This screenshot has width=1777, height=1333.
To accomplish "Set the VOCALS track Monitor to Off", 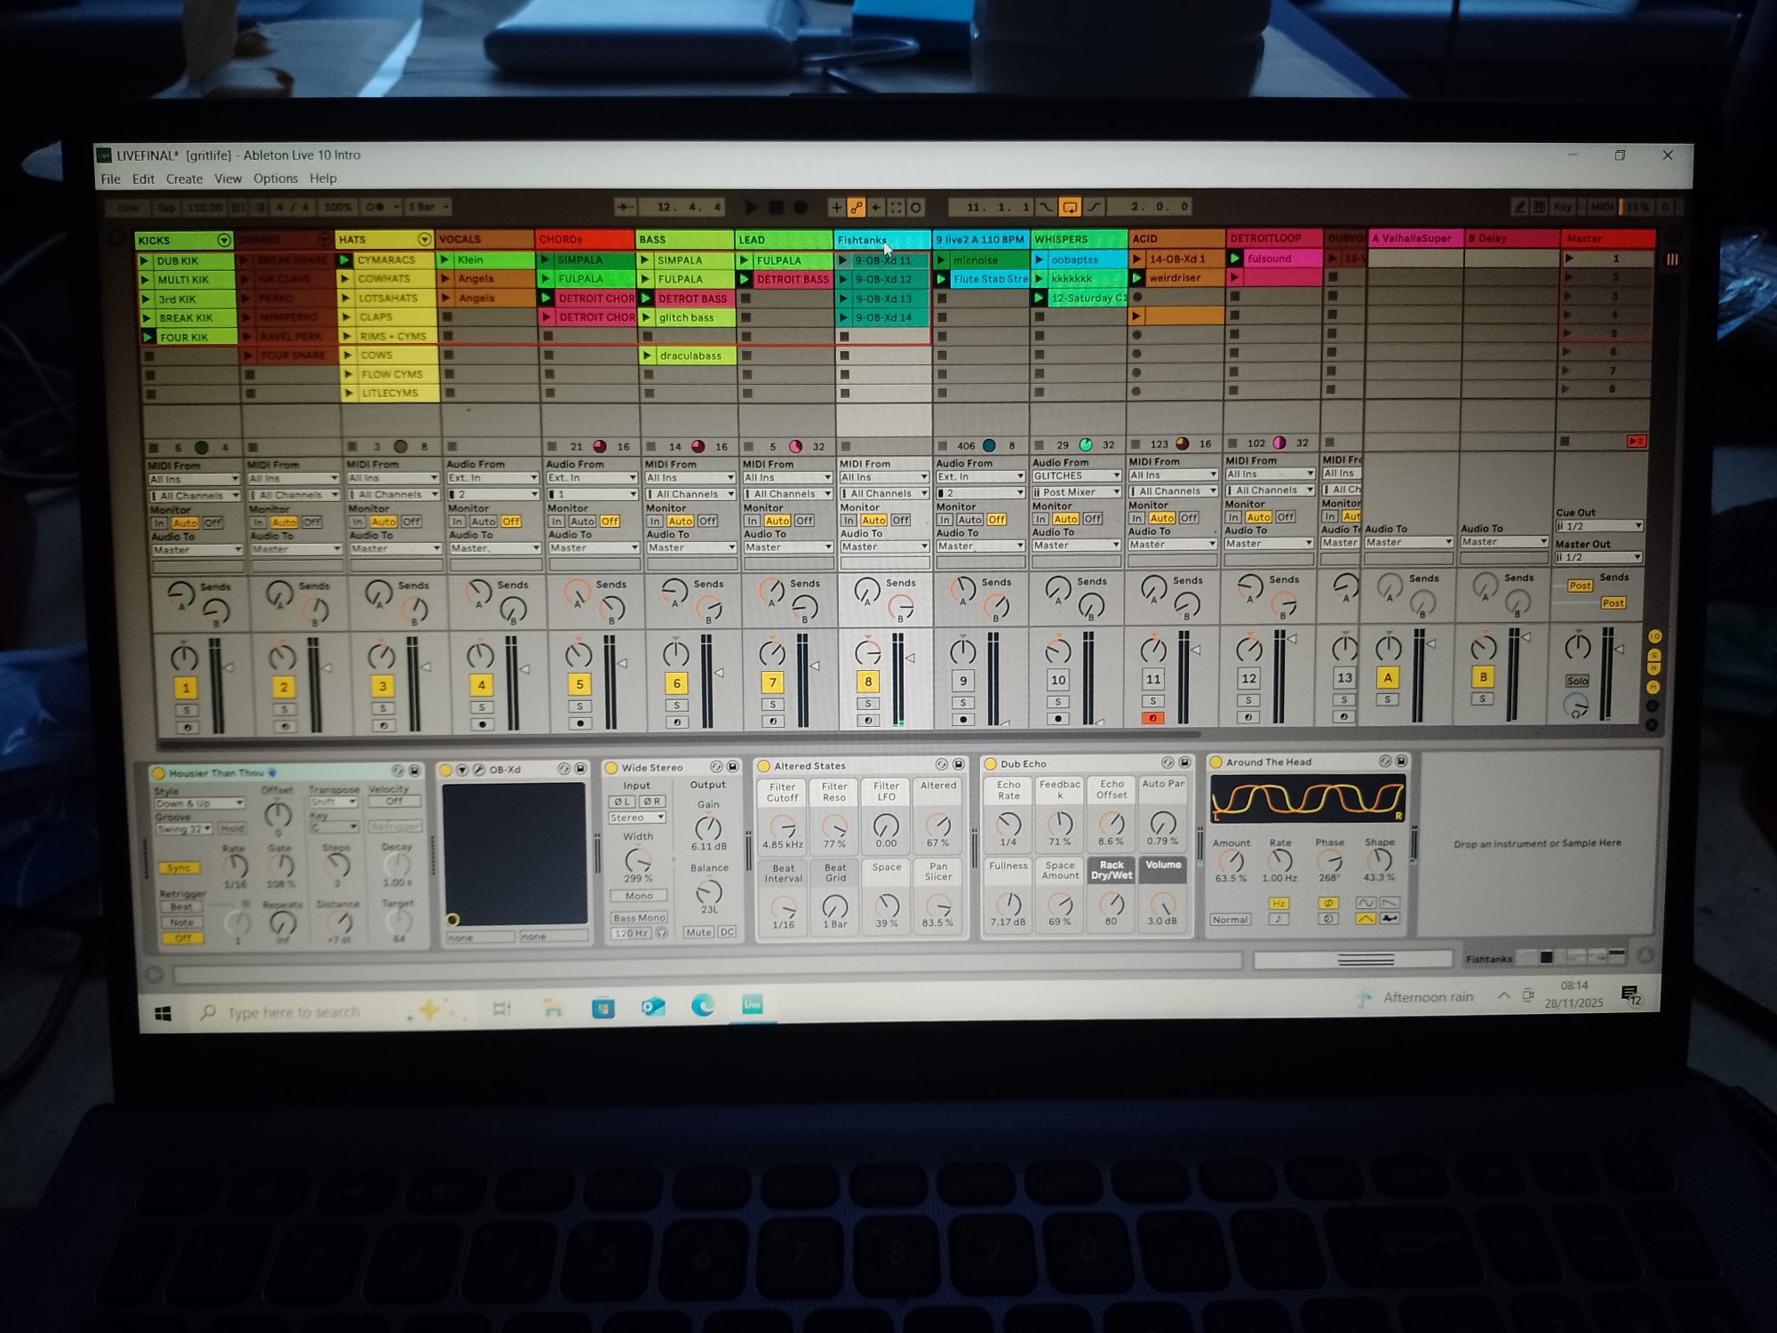I will (x=511, y=522).
